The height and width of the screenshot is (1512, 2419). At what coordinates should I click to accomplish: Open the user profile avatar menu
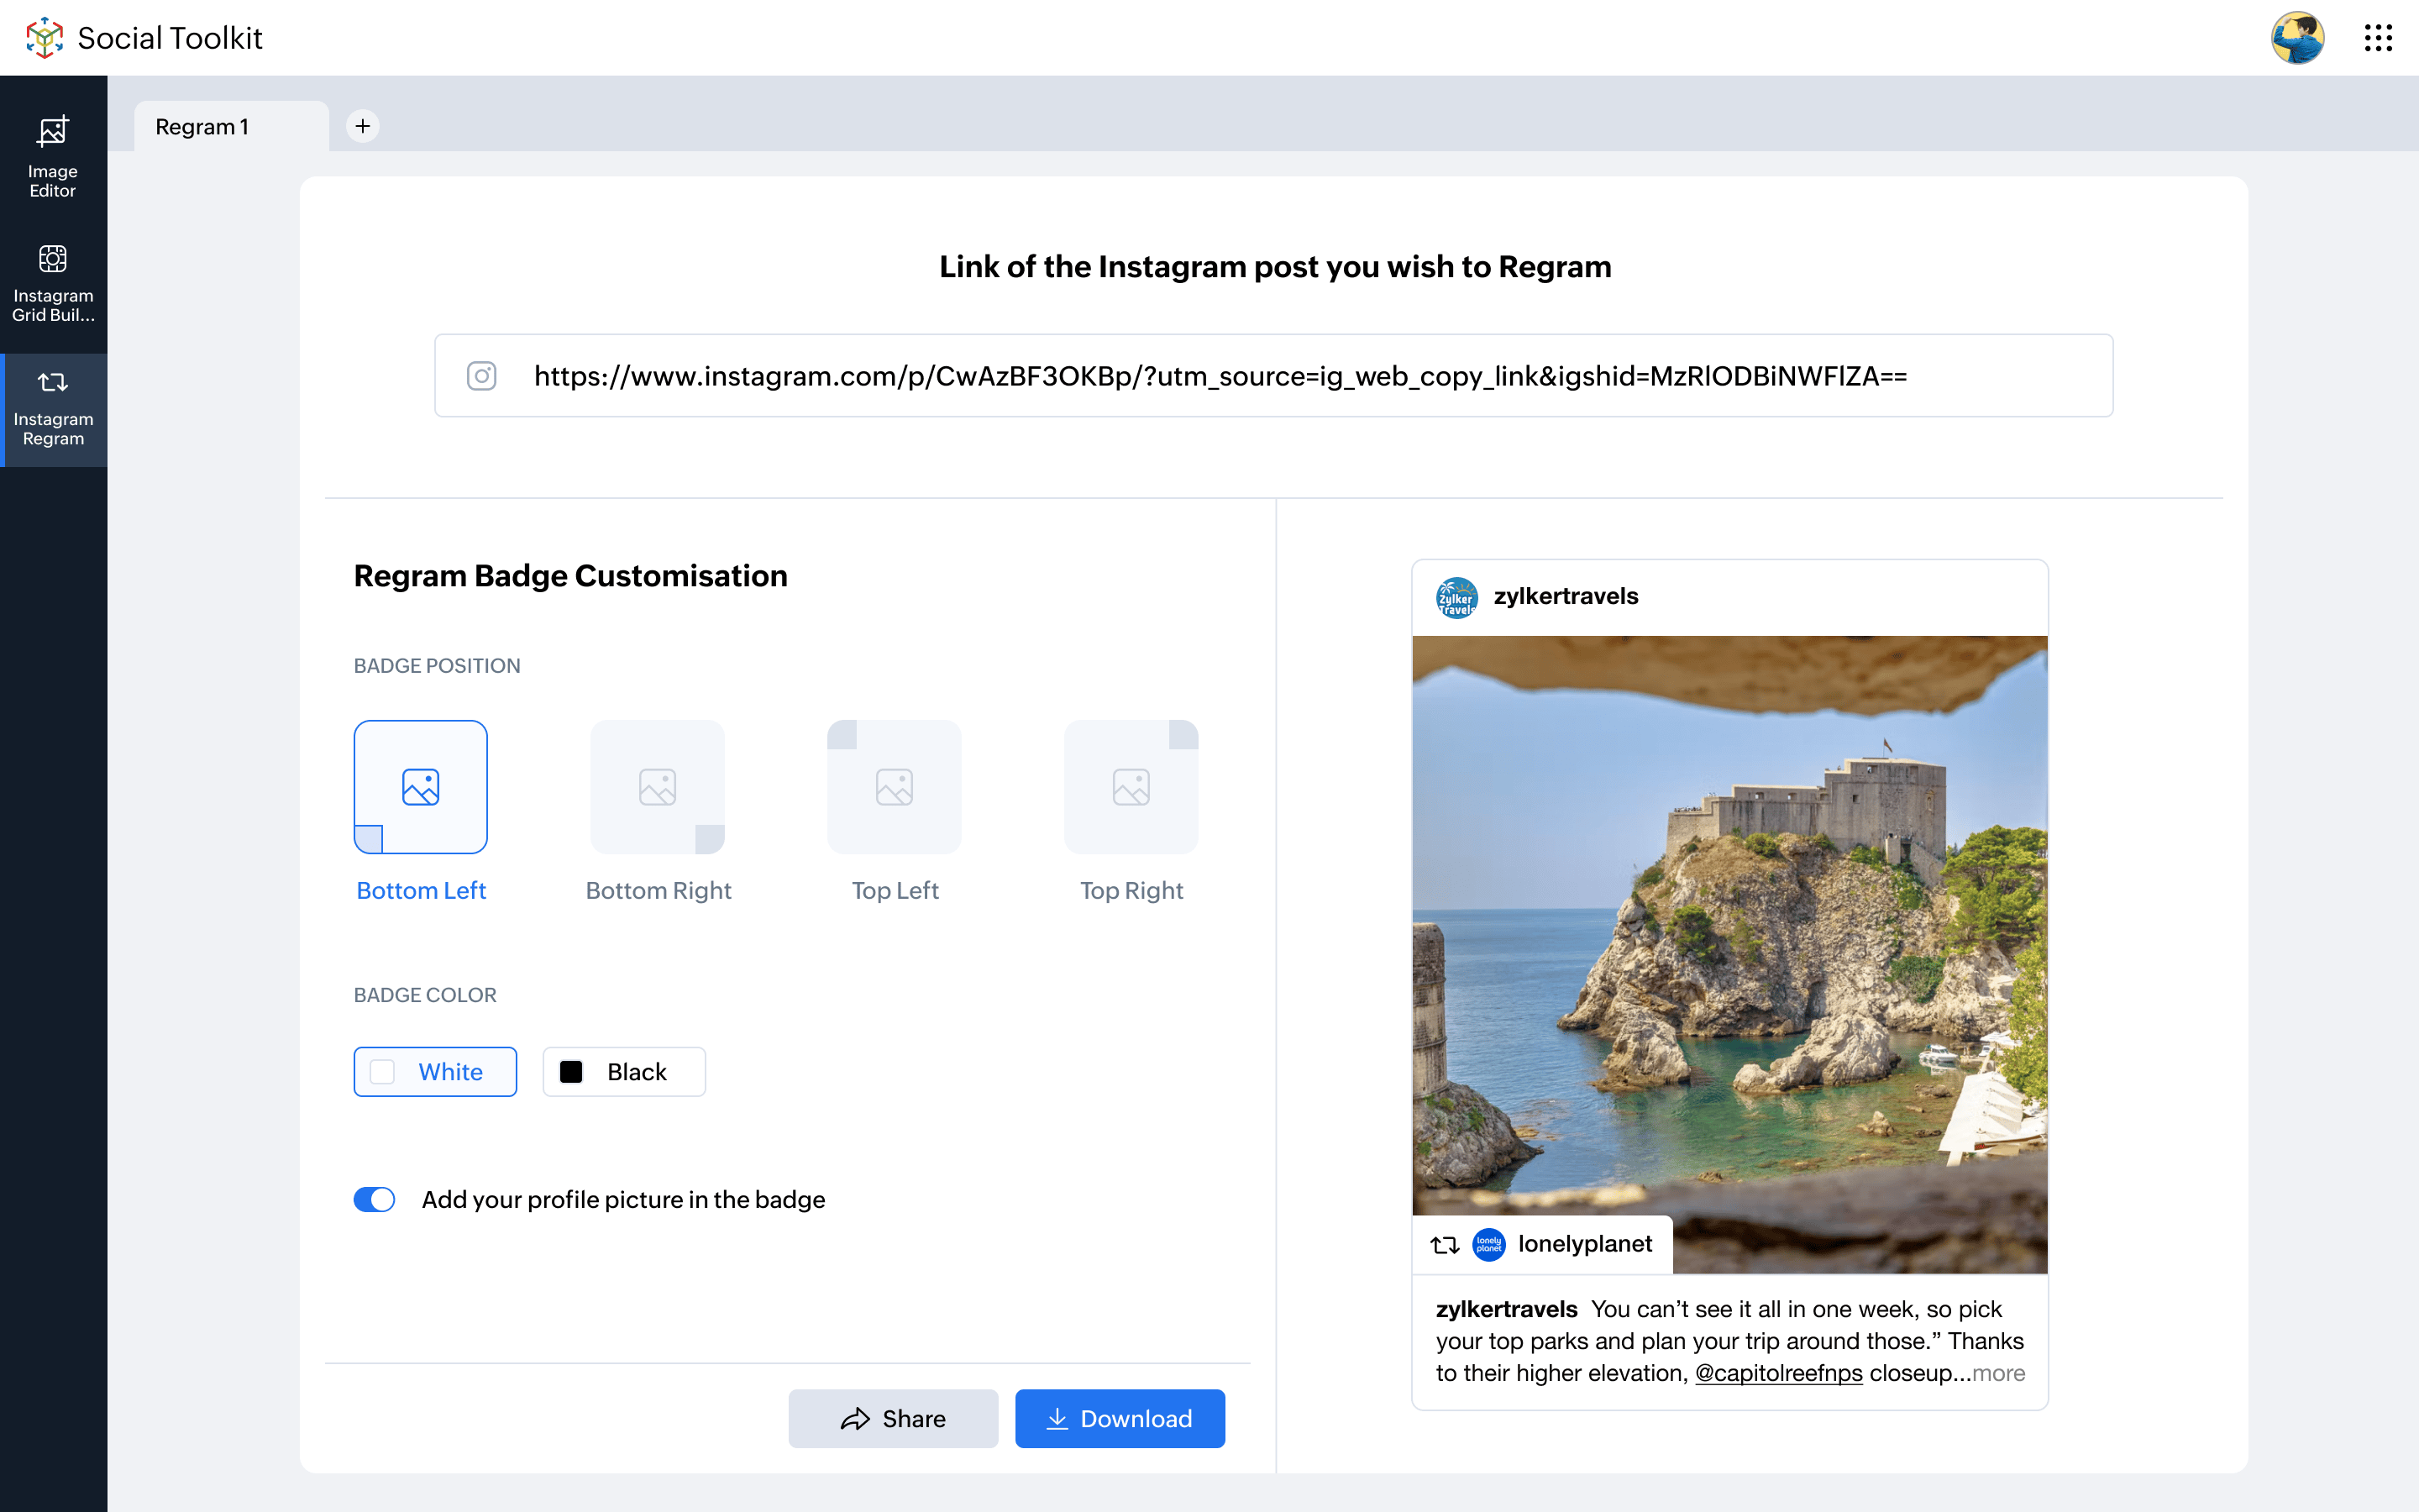[2296, 38]
